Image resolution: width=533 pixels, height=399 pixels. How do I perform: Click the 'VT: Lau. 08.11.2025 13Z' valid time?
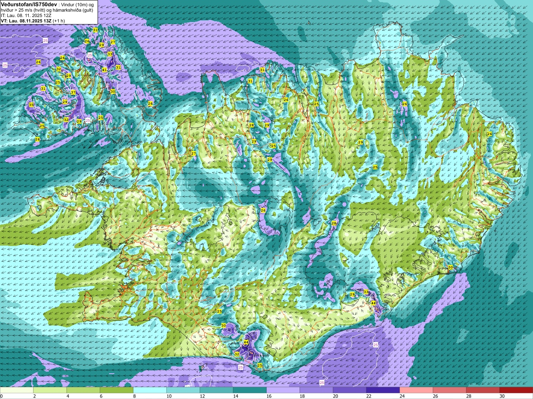click(26, 21)
